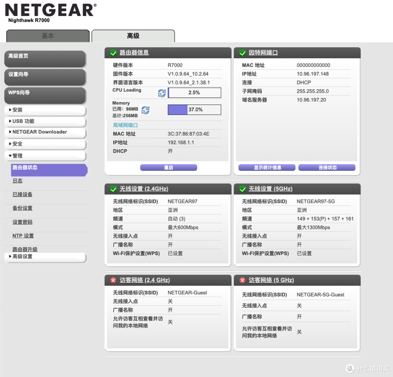Click the internet IP address 10.96.197.148
This screenshot has height=377, width=393.
tap(313, 74)
